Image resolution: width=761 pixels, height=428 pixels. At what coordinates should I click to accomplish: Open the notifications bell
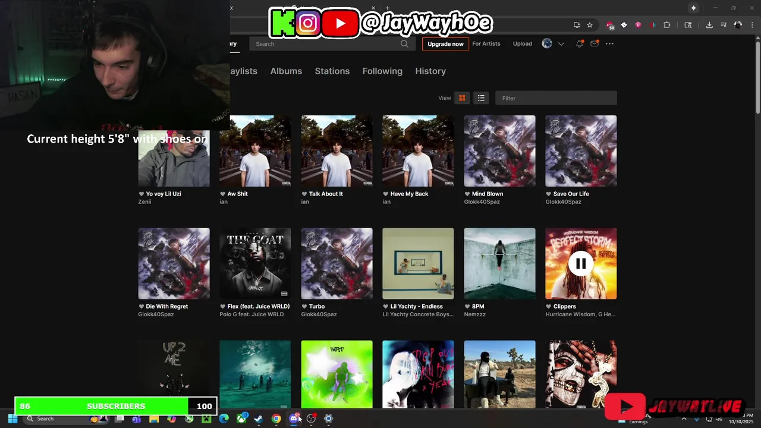(x=579, y=43)
